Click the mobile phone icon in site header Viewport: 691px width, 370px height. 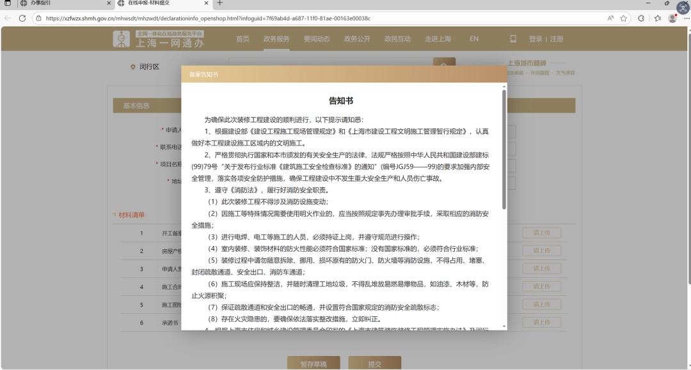pyautogui.click(x=512, y=39)
